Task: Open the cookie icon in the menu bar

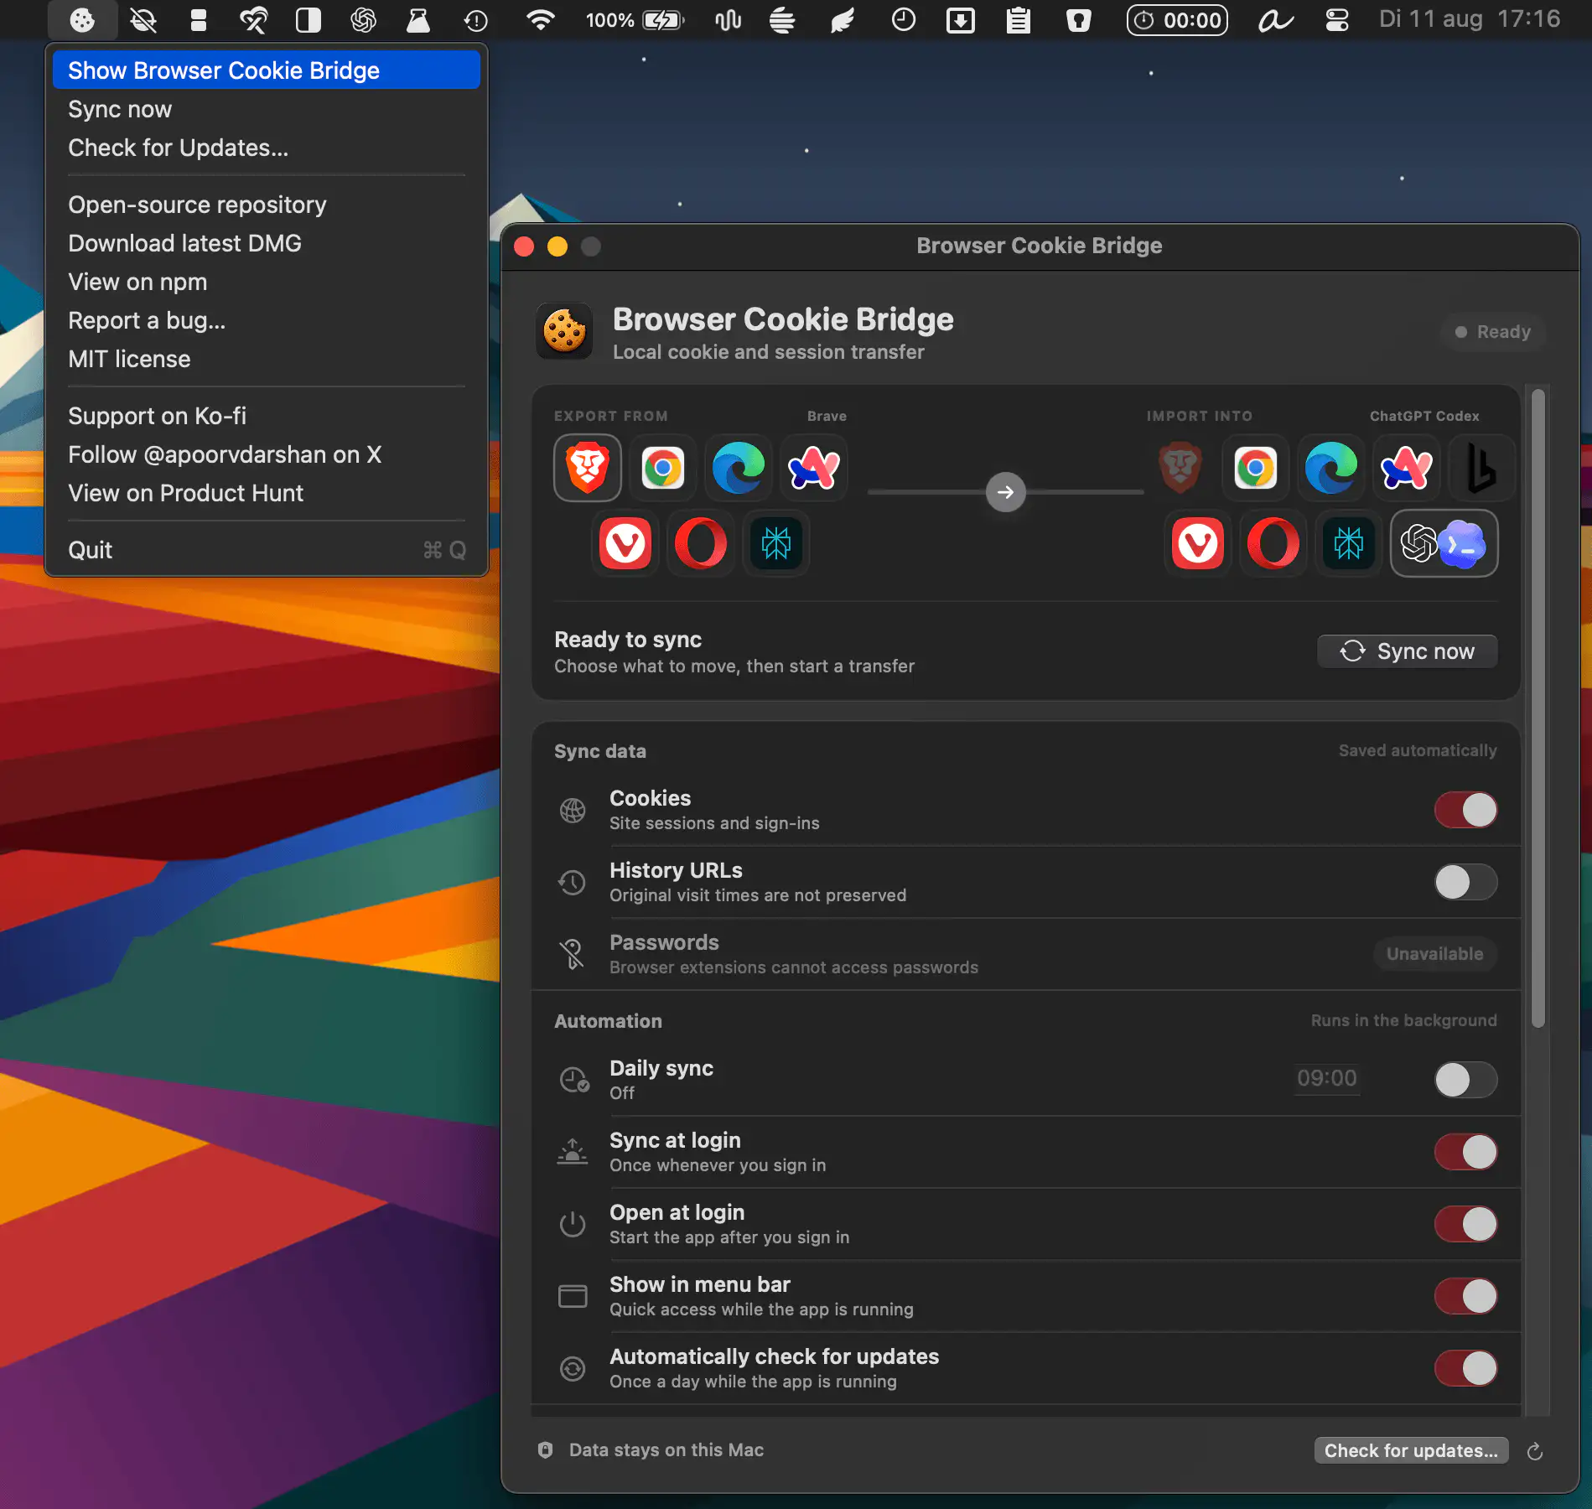Action: [82, 19]
